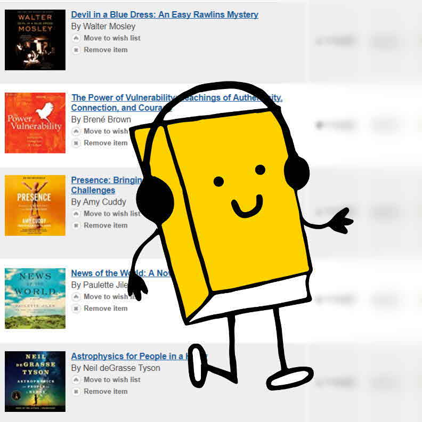Click Presence orange cover thumbnail
Image resolution: width=422 pixels, height=422 pixels.
(35, 205)
